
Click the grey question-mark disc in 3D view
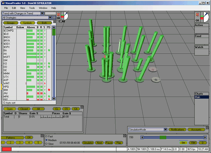pyautogui.click(x=153, y=70)
